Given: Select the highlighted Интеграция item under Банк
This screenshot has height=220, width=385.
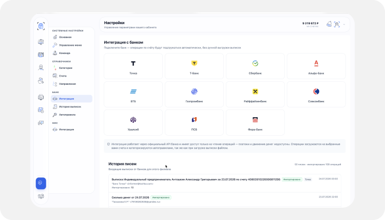Looking at the screenshot, I should [x=71, y=99].
